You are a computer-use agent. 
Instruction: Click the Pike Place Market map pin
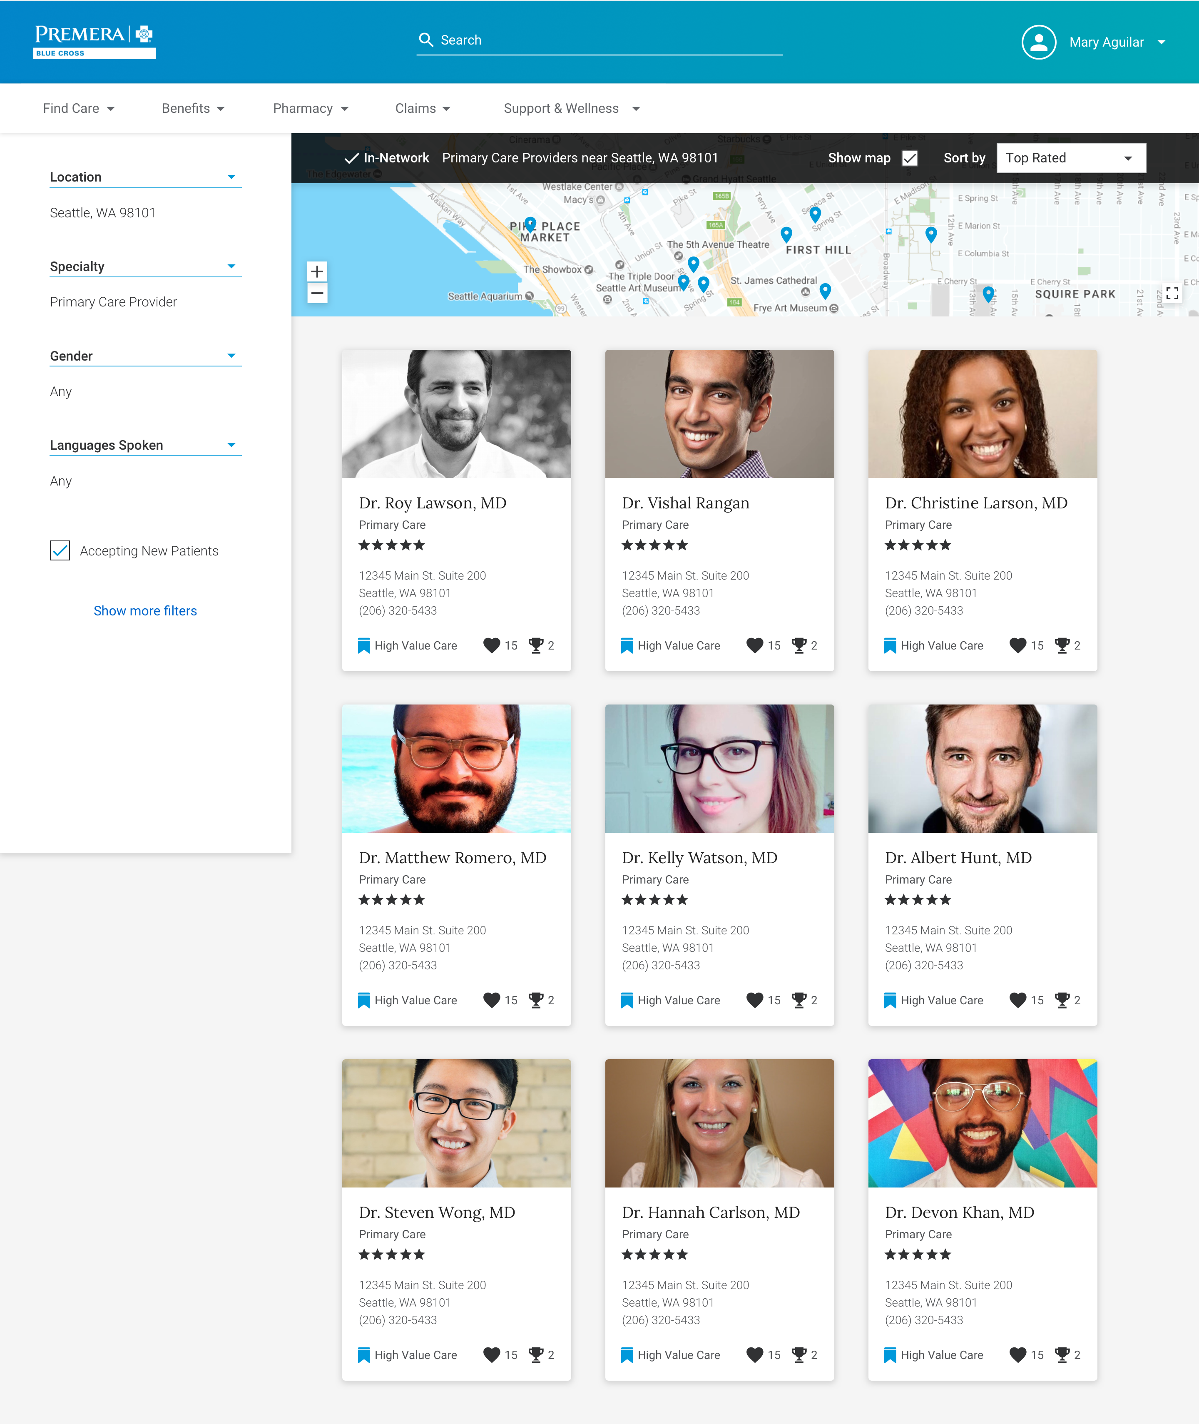coord(530,224)
